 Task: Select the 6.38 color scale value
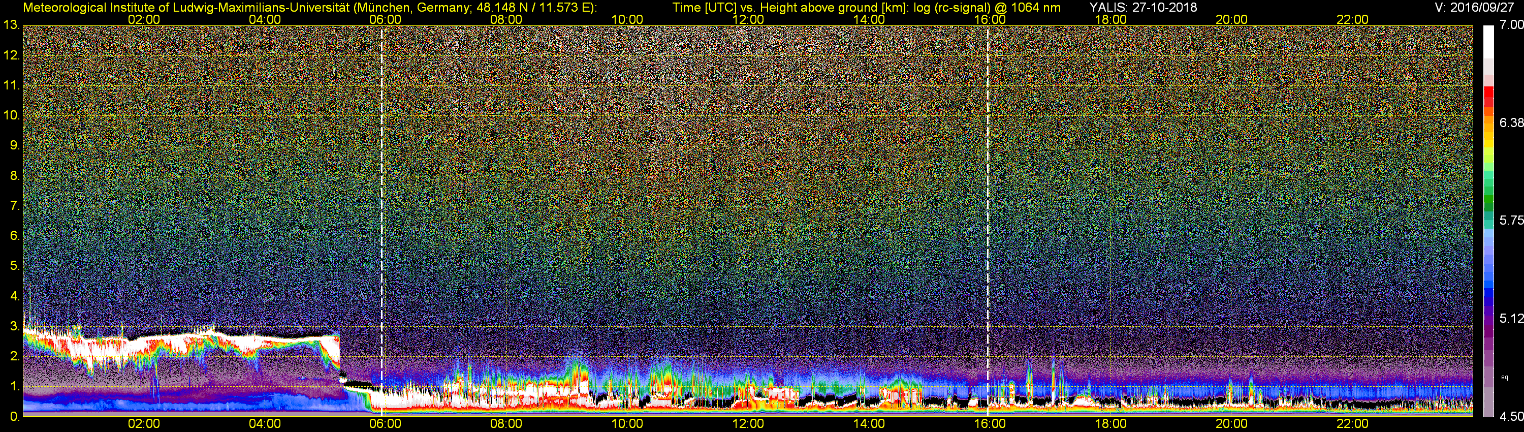coord(1511,122)
